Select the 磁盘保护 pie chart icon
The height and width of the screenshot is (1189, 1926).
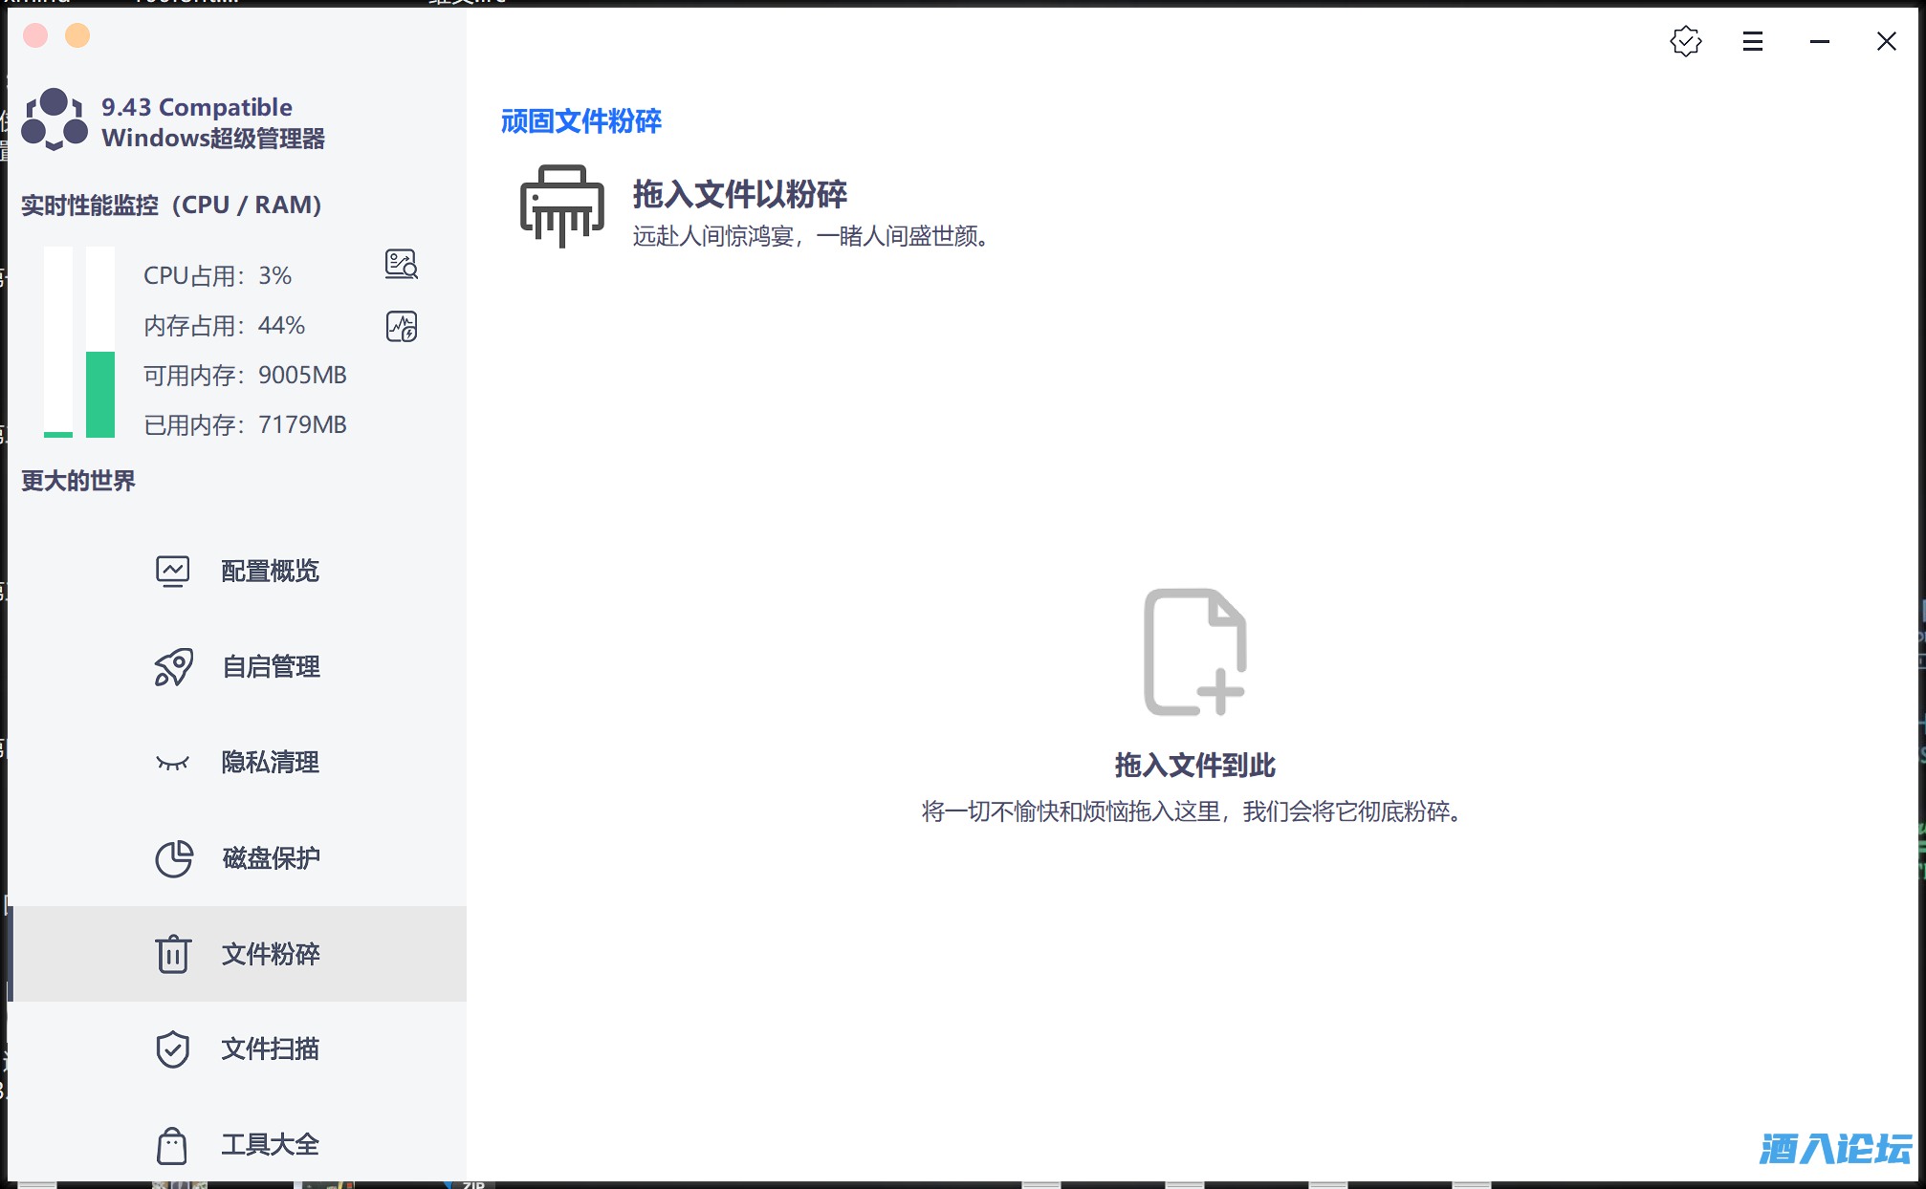tap(173, 858)
